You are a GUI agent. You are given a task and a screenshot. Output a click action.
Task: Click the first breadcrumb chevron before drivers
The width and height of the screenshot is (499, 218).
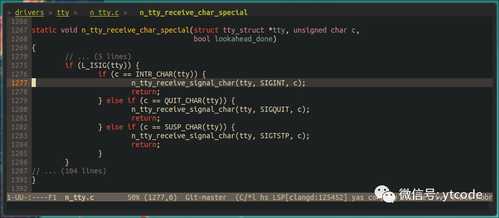(9, 11)
